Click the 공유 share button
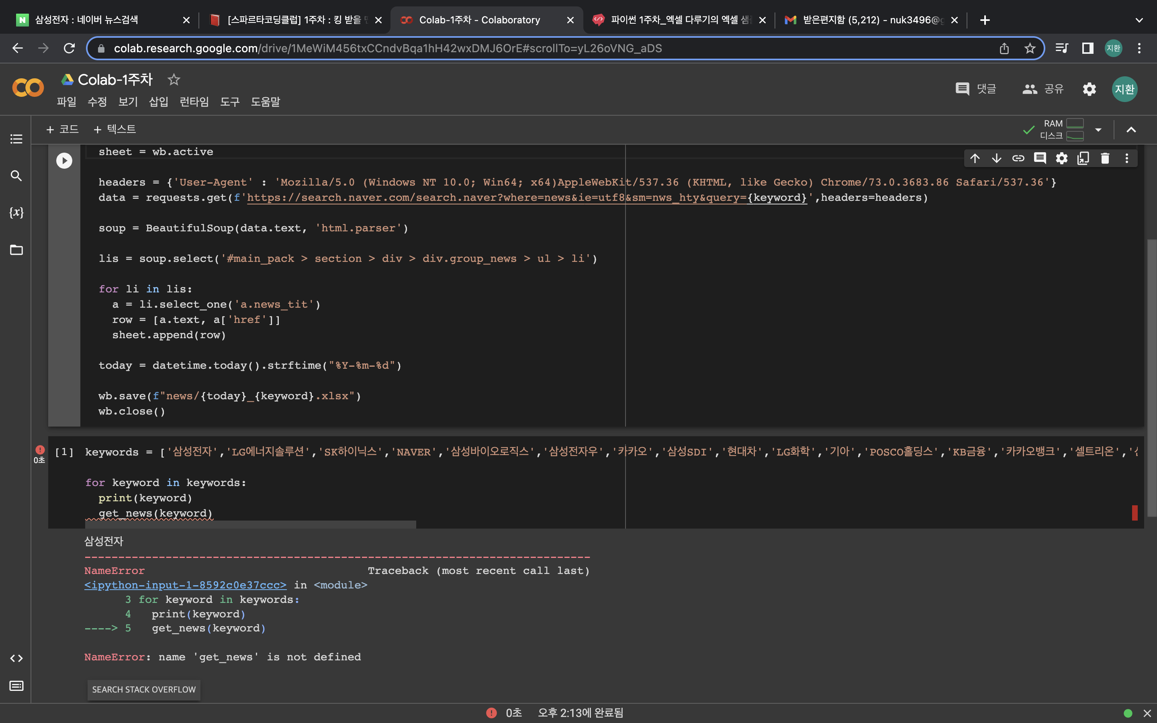 point(1043,89)
